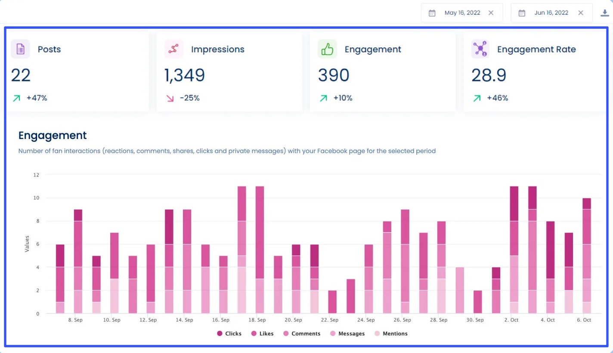Open the Jun 16, 2022 end date picker
Screen dimensions: 613x353
pyautogui.click(x=551, y=12)
